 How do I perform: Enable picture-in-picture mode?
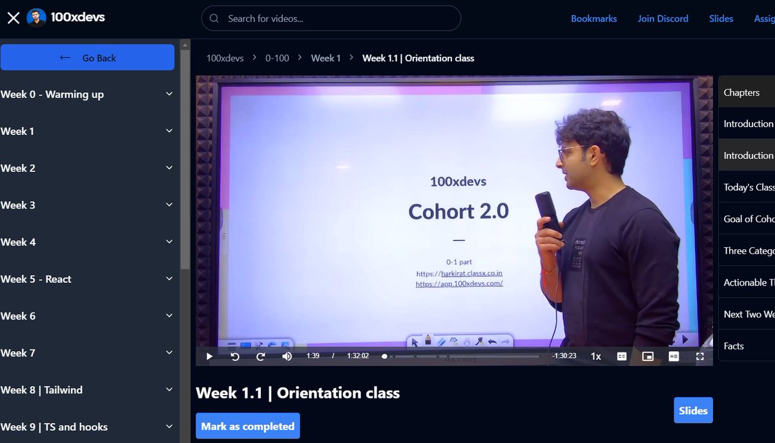648,356
